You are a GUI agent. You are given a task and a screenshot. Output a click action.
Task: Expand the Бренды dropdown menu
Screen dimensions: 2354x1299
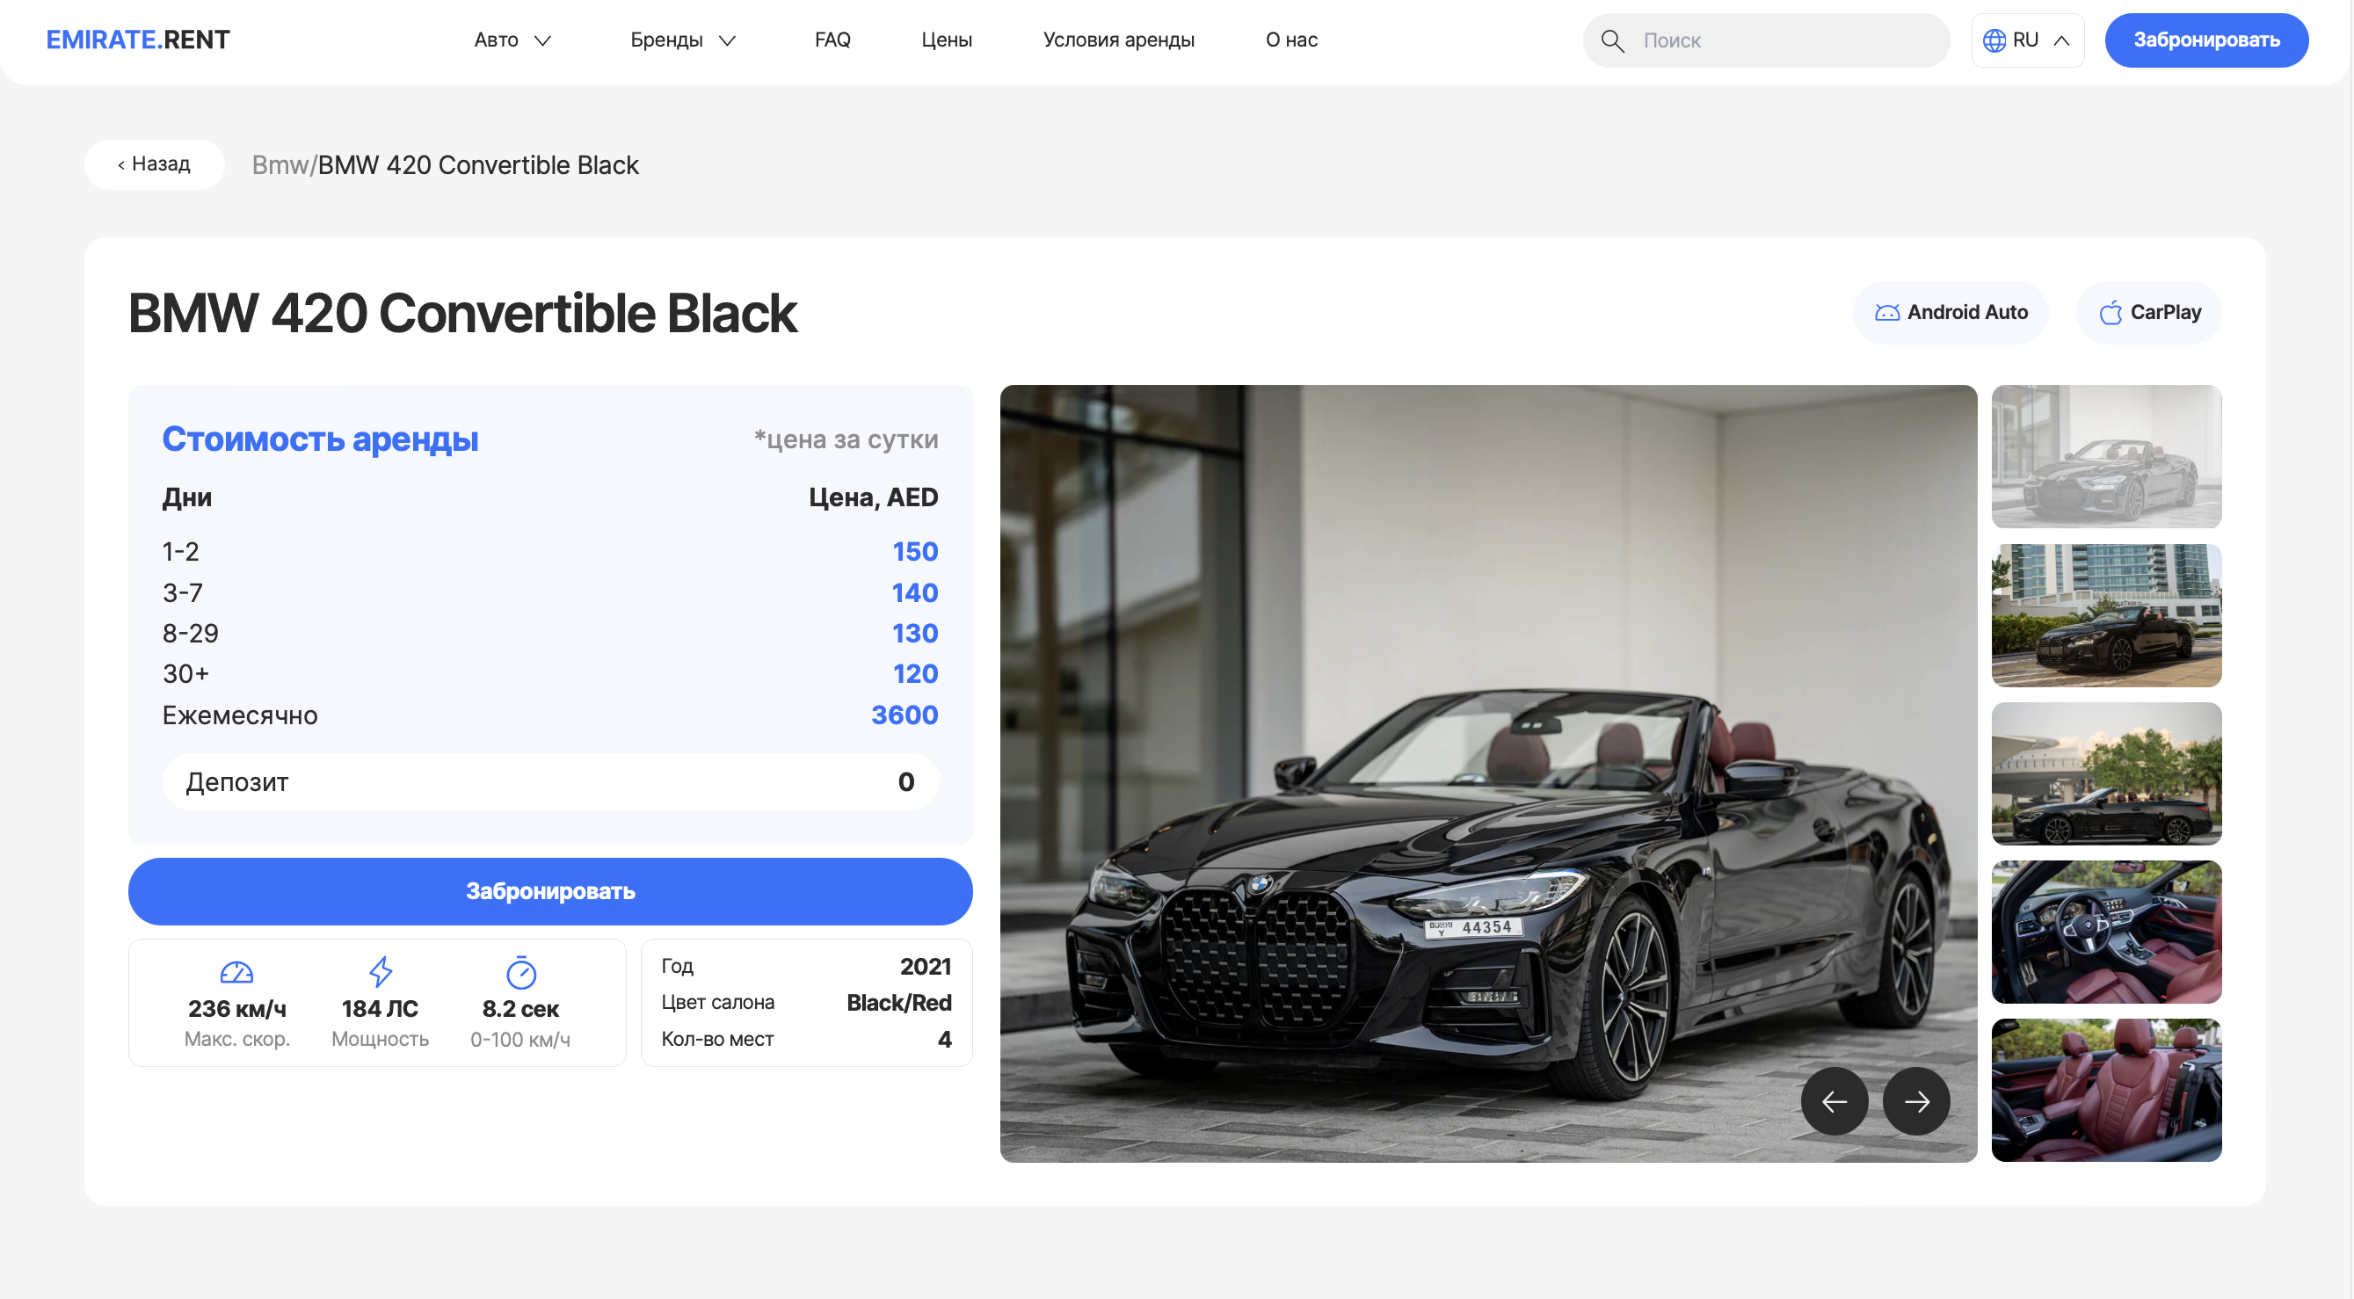click(683, 40)
